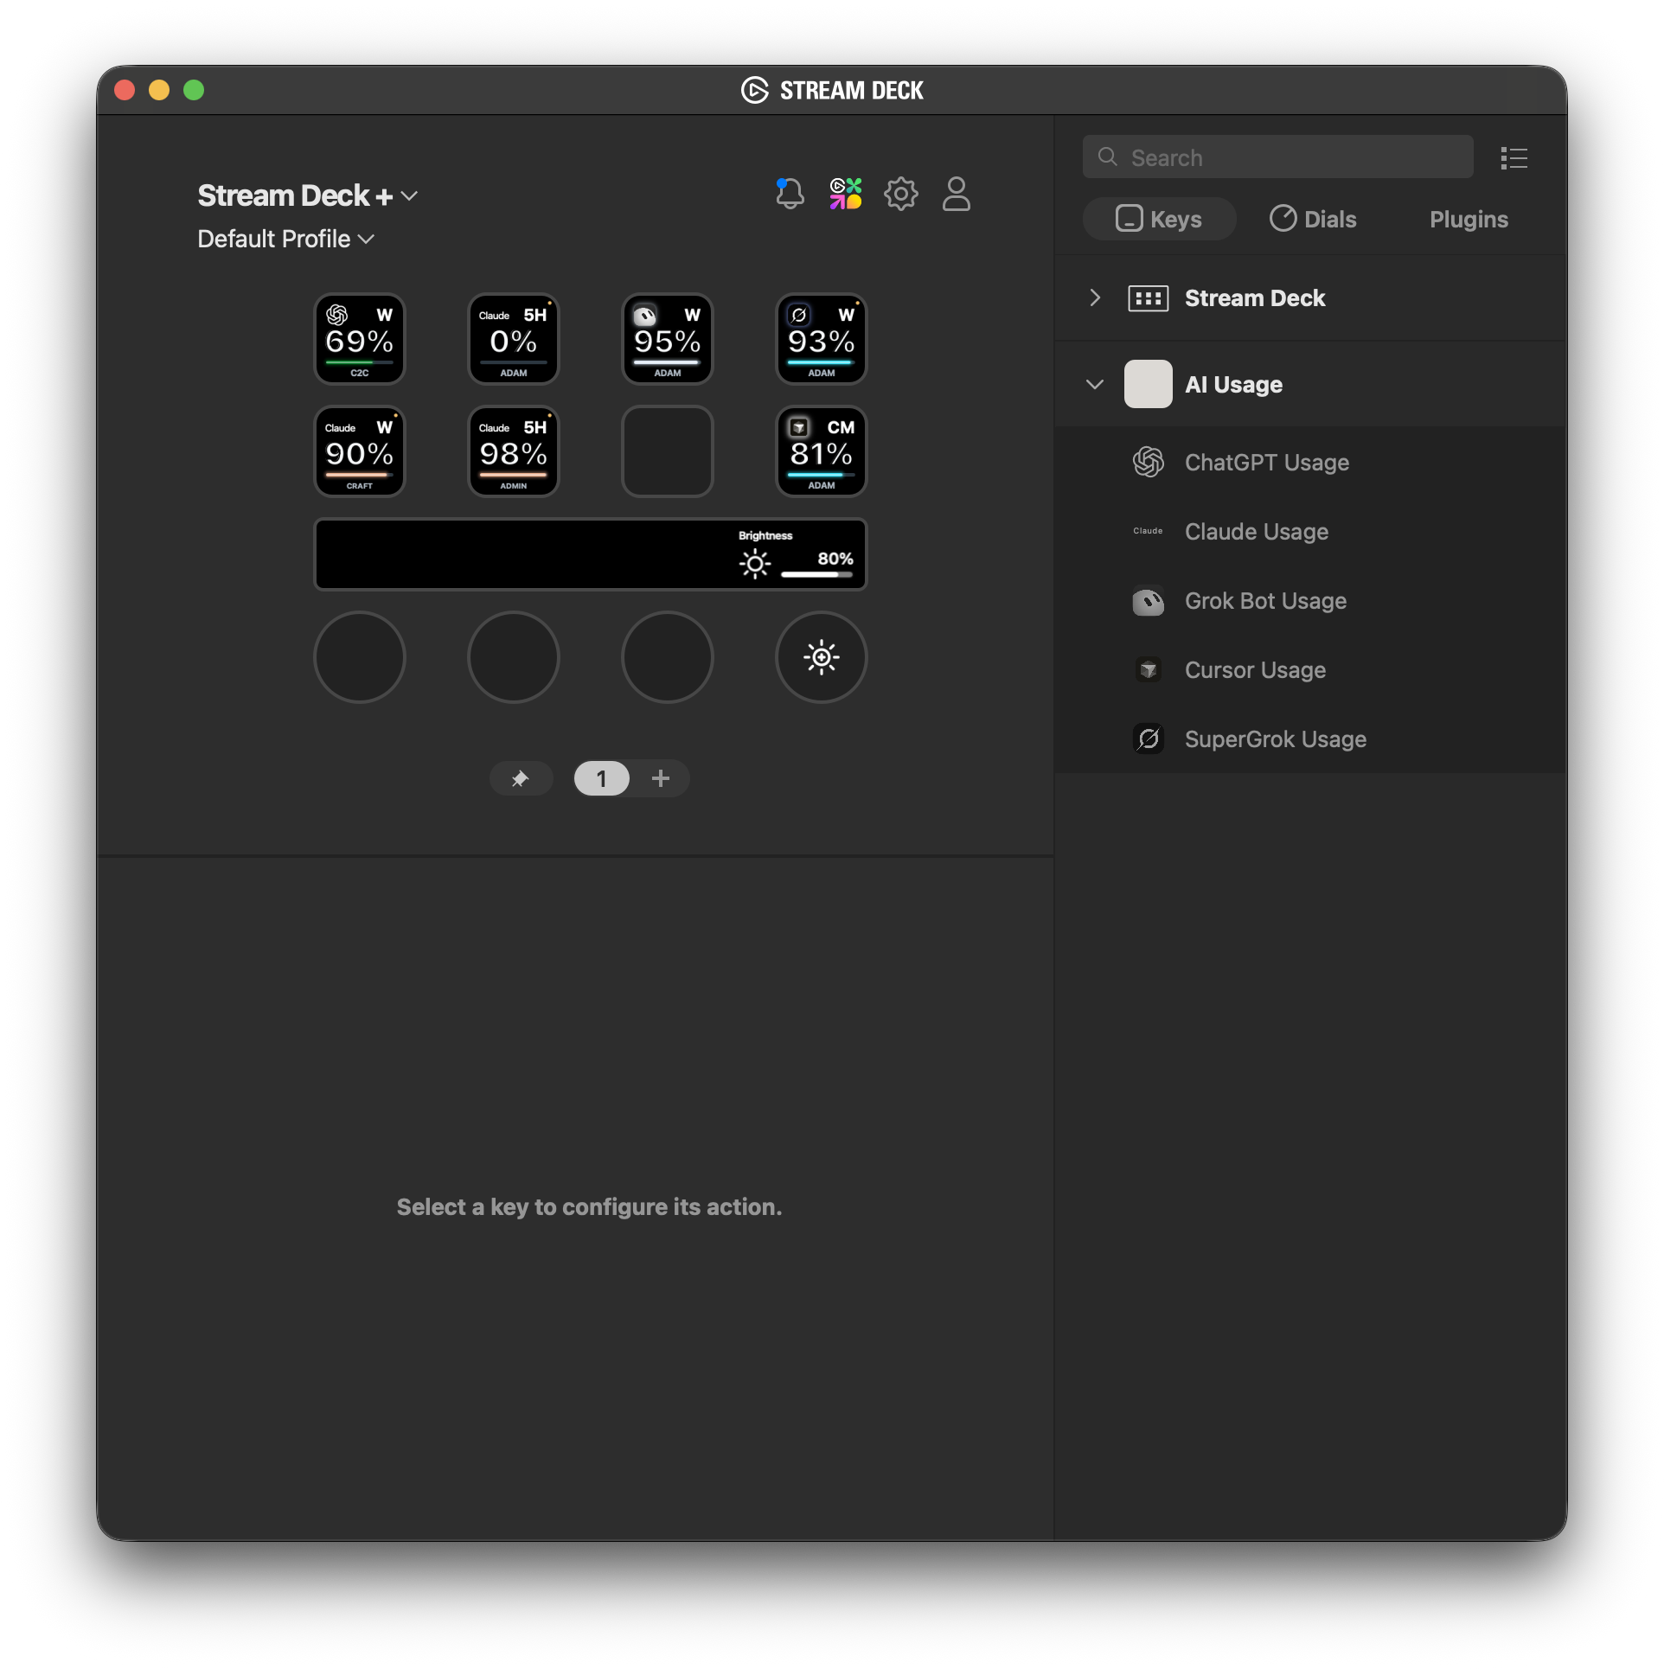Toggle the actions list view icon
The image size is (1664, 1669).
click(x=1514, y=158)
